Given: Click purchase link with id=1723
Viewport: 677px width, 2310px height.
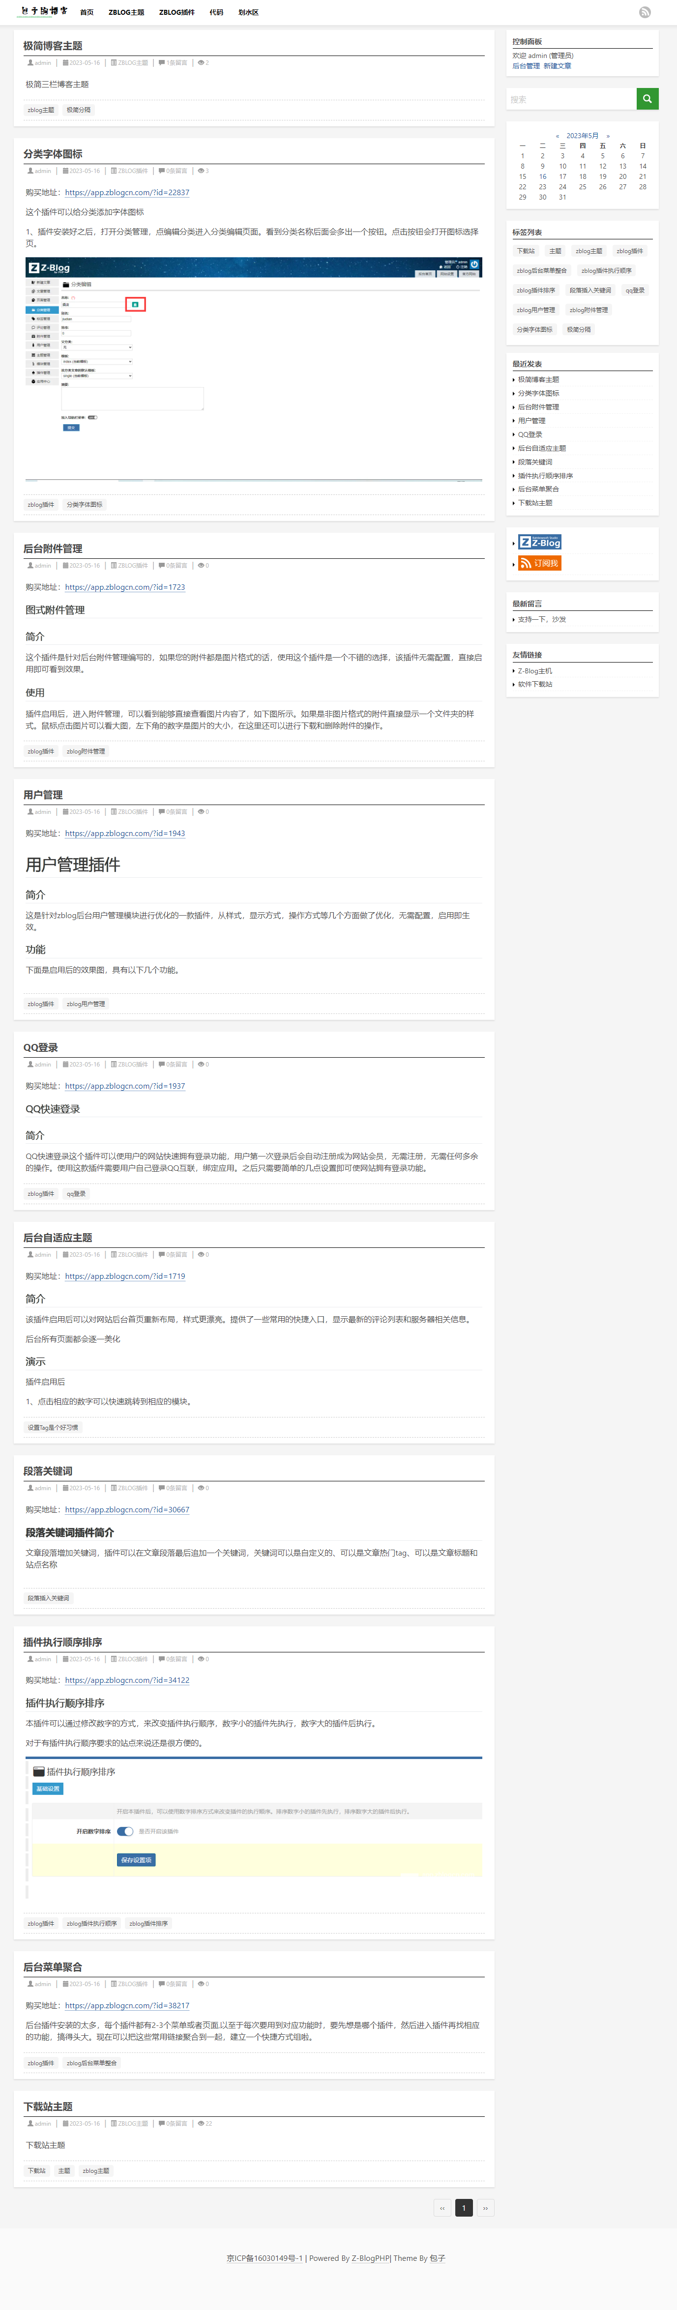Looking at the screenshot, I should coord(125,587).
